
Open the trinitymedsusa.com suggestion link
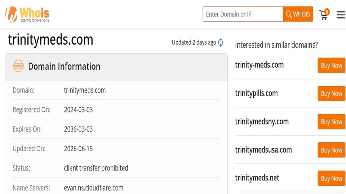pos(263,150)
